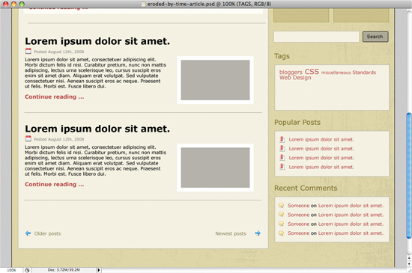This screenshot has height=273, width=412.
Task: Click the speech bubble icon of second Recent Comments row
Action: tap(281, 215)
